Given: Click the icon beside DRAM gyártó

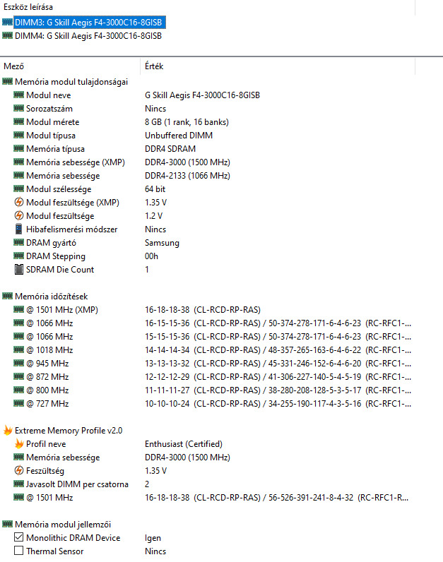Looking at the screenshot, I should click(18, 242).
